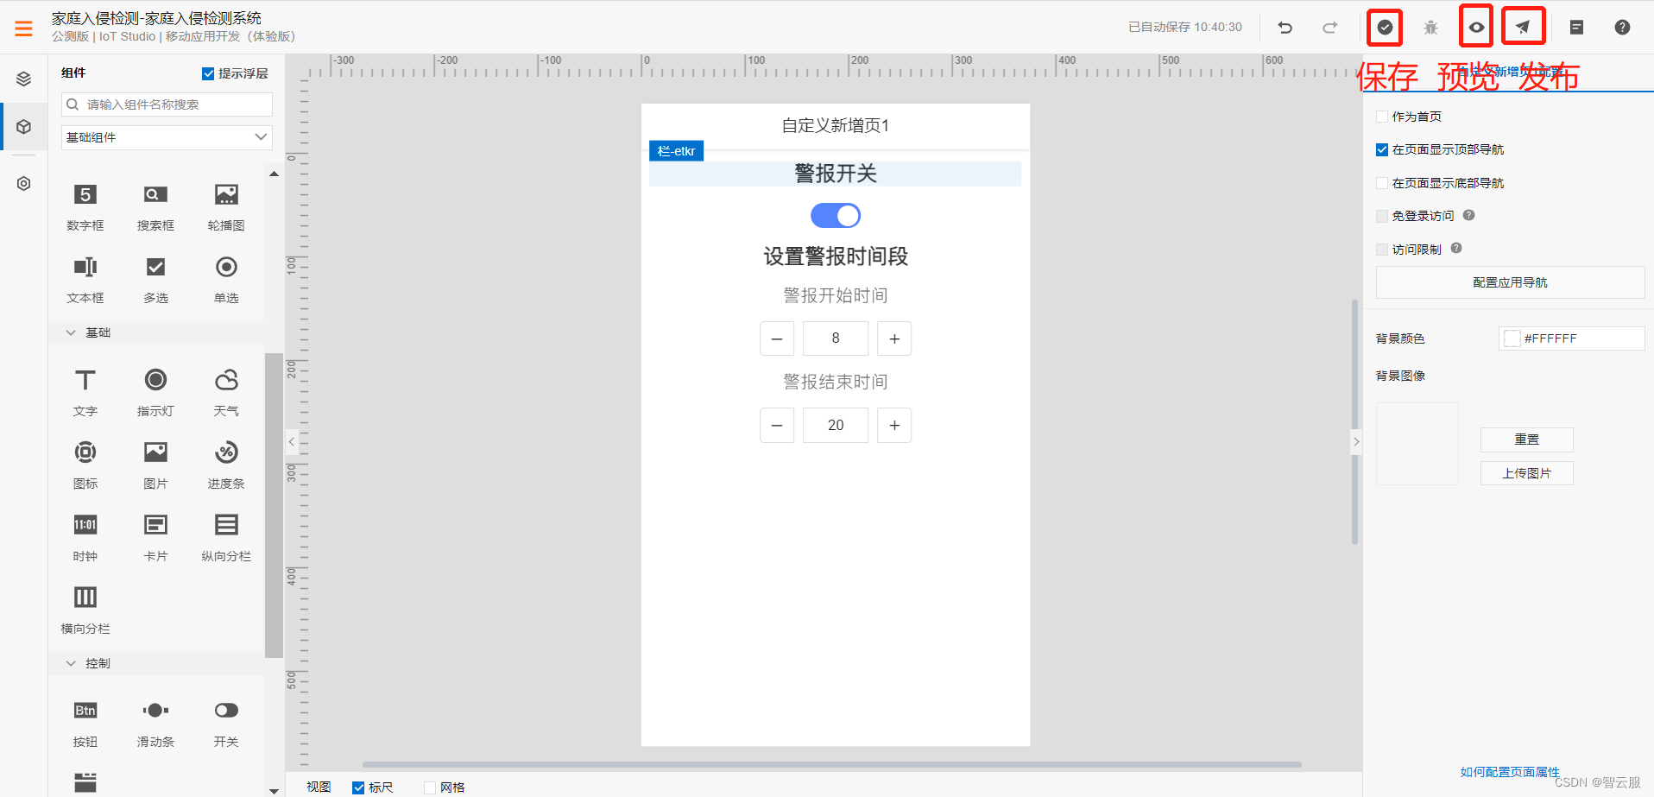The width and height of the screenshot is (1654, 797).
Task: Pick the 横向分栏 horizontal column component
Action: 85,610
